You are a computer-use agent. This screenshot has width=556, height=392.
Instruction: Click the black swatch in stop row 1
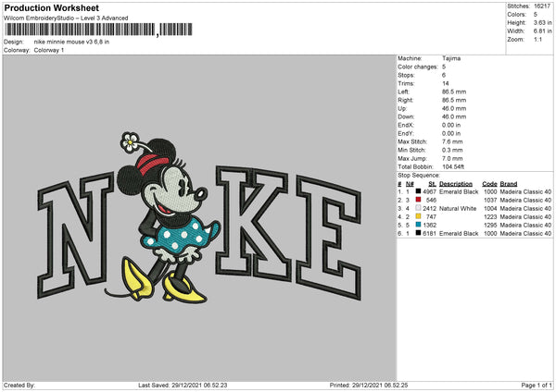[419, 191]
